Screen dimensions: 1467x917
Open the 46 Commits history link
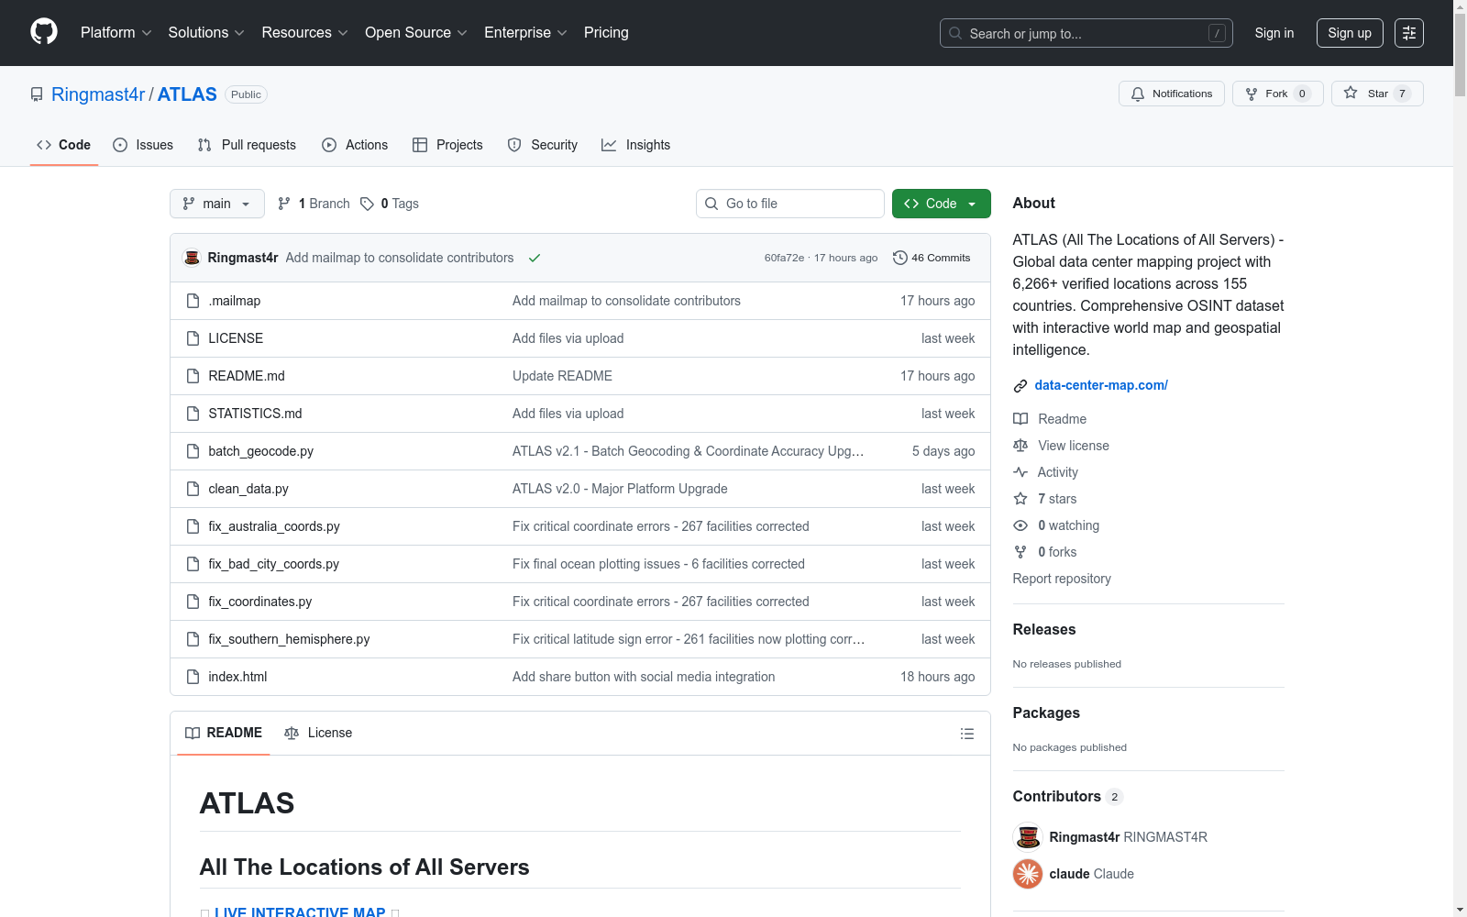pyautogui.click(x=932, y=258)
